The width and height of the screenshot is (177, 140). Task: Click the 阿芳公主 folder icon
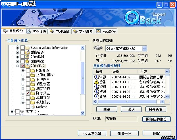coord(33,93)
